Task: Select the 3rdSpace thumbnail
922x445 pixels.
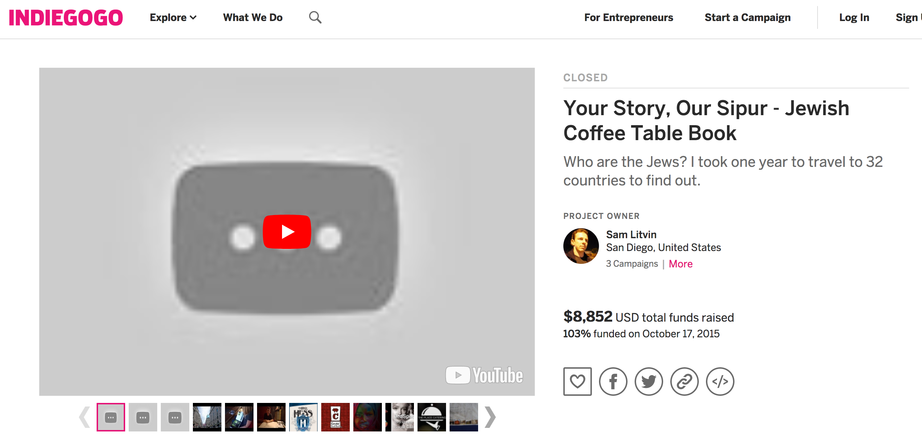Action: pos(399,417)
